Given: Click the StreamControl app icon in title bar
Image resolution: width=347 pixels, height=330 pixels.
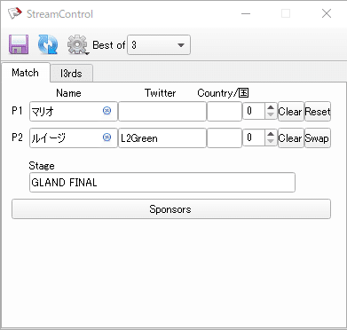Looking at the screenshot, I should pos(15,13).
